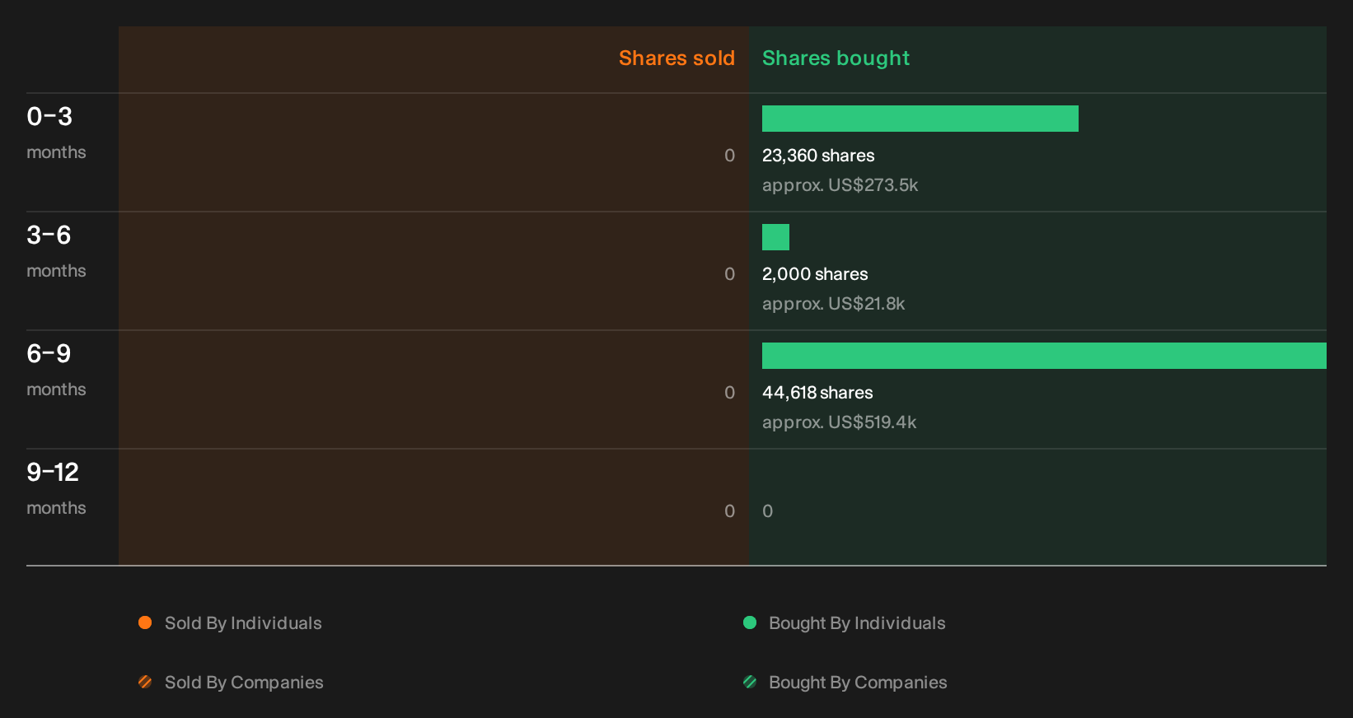Viewport: 1353px width, 718px height.
Task: Click the striped Bought By Companies legend icon
Action: (x=750, y=682)
